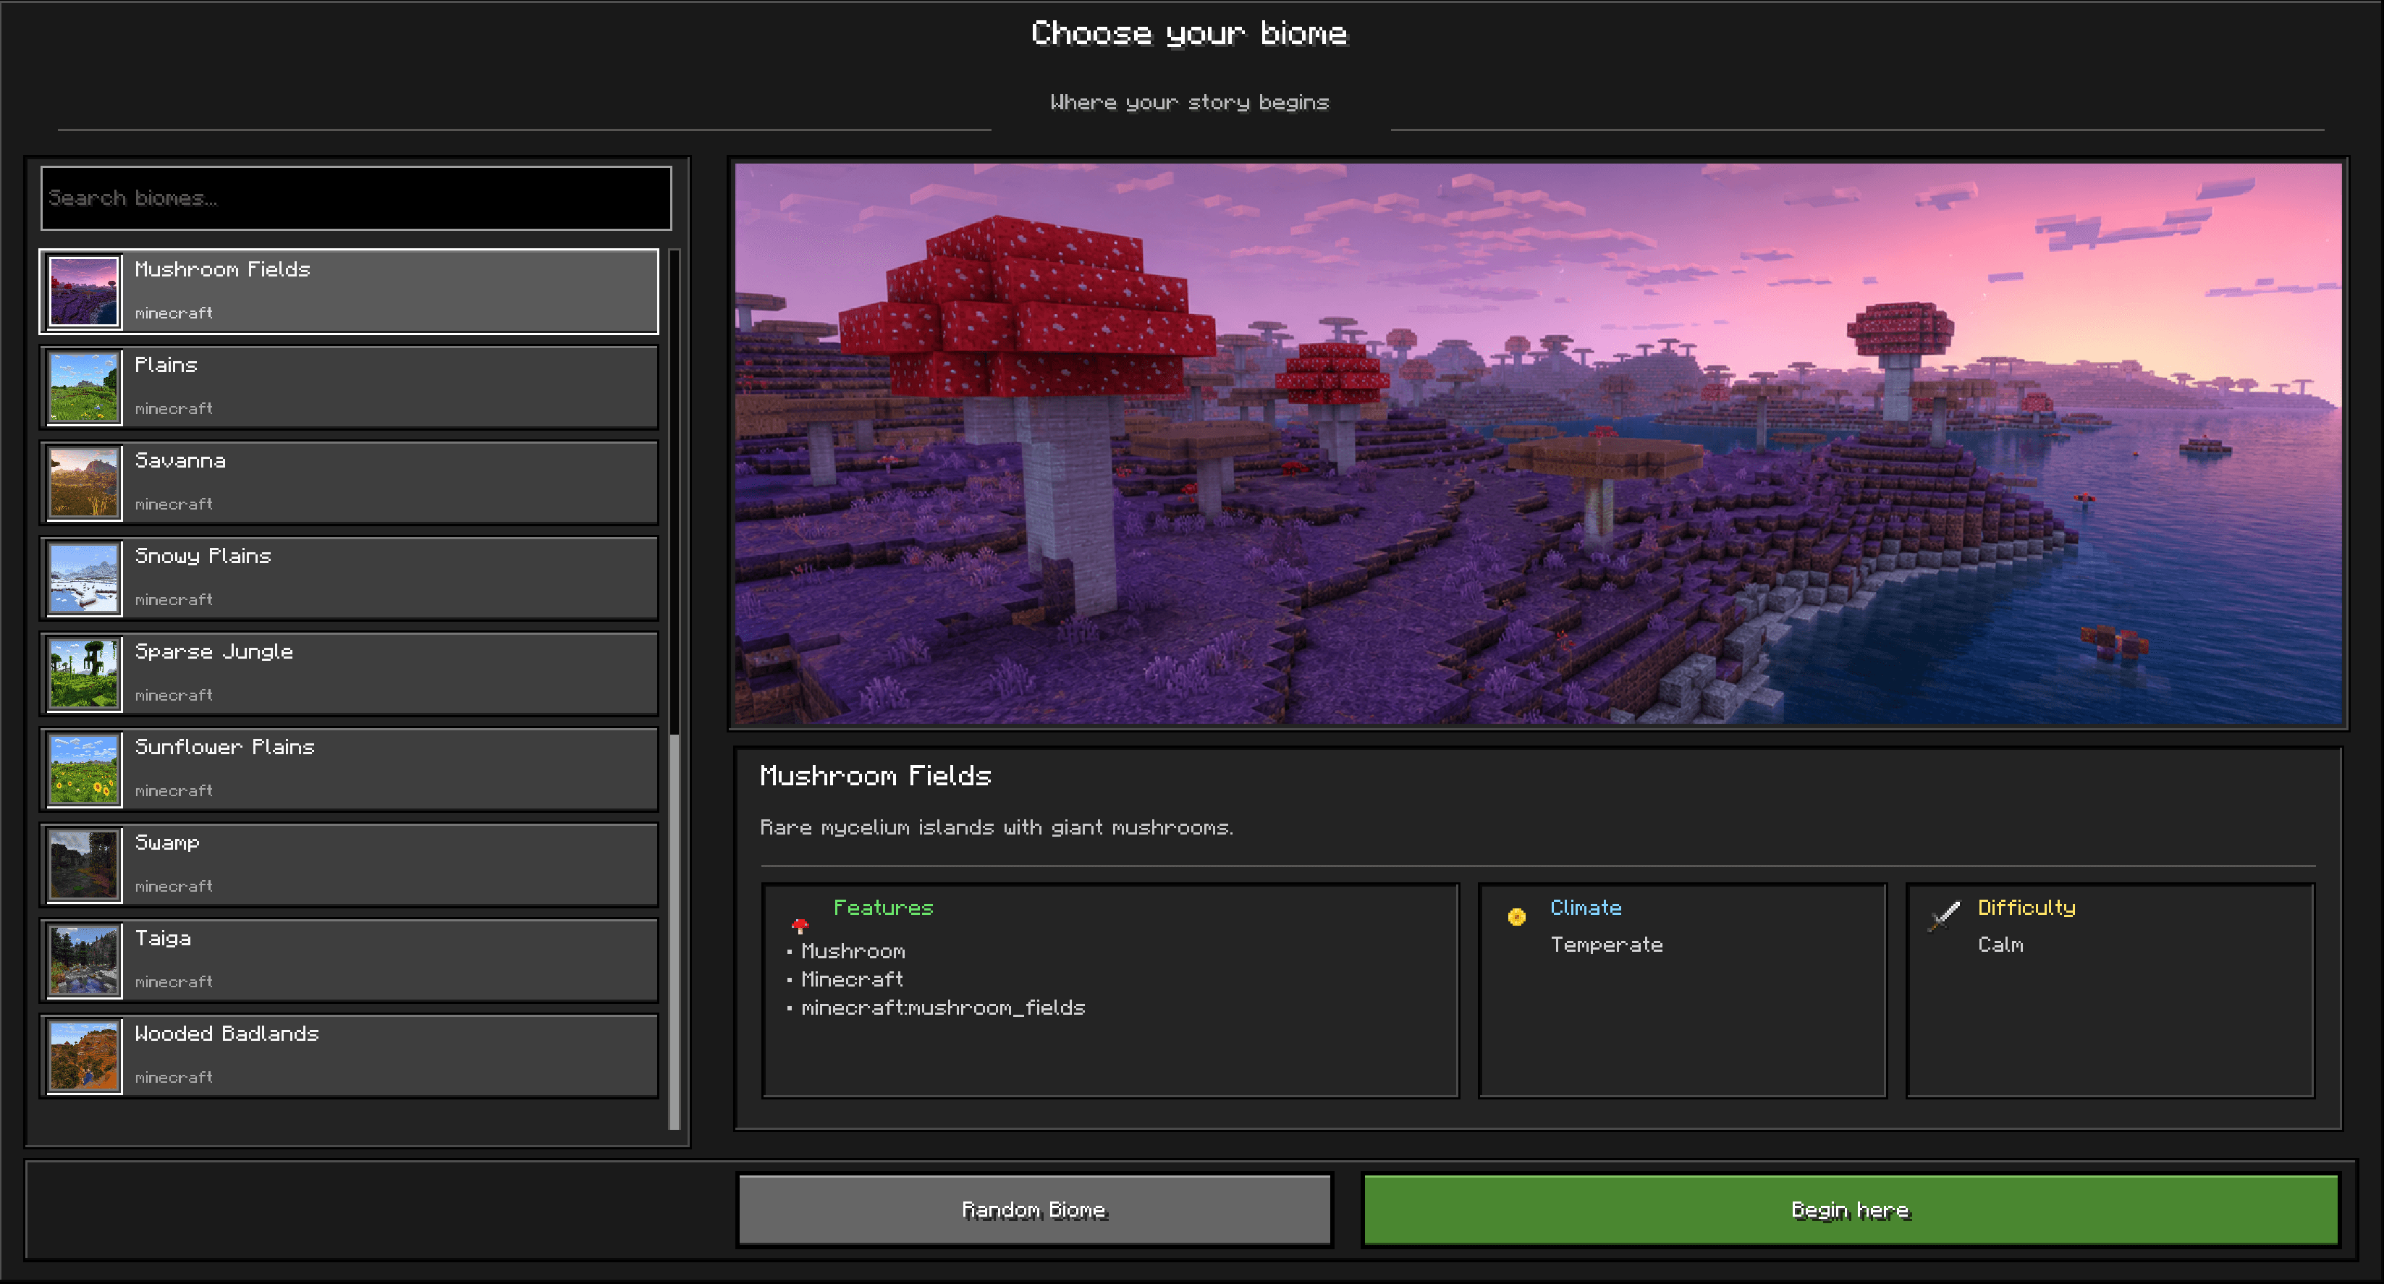Click the Mushroom Fields detail title
The width and height of the screenshot is (2384, 1284).
tap(876, 776)
